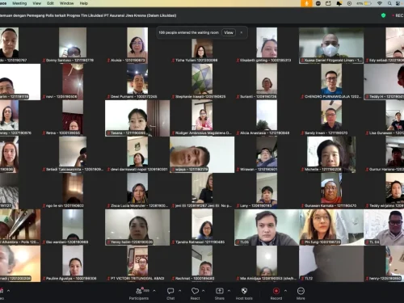The width and height of the screenshot is (404, 303).
Task: Open the Window menu
Action: click(66, 3)
